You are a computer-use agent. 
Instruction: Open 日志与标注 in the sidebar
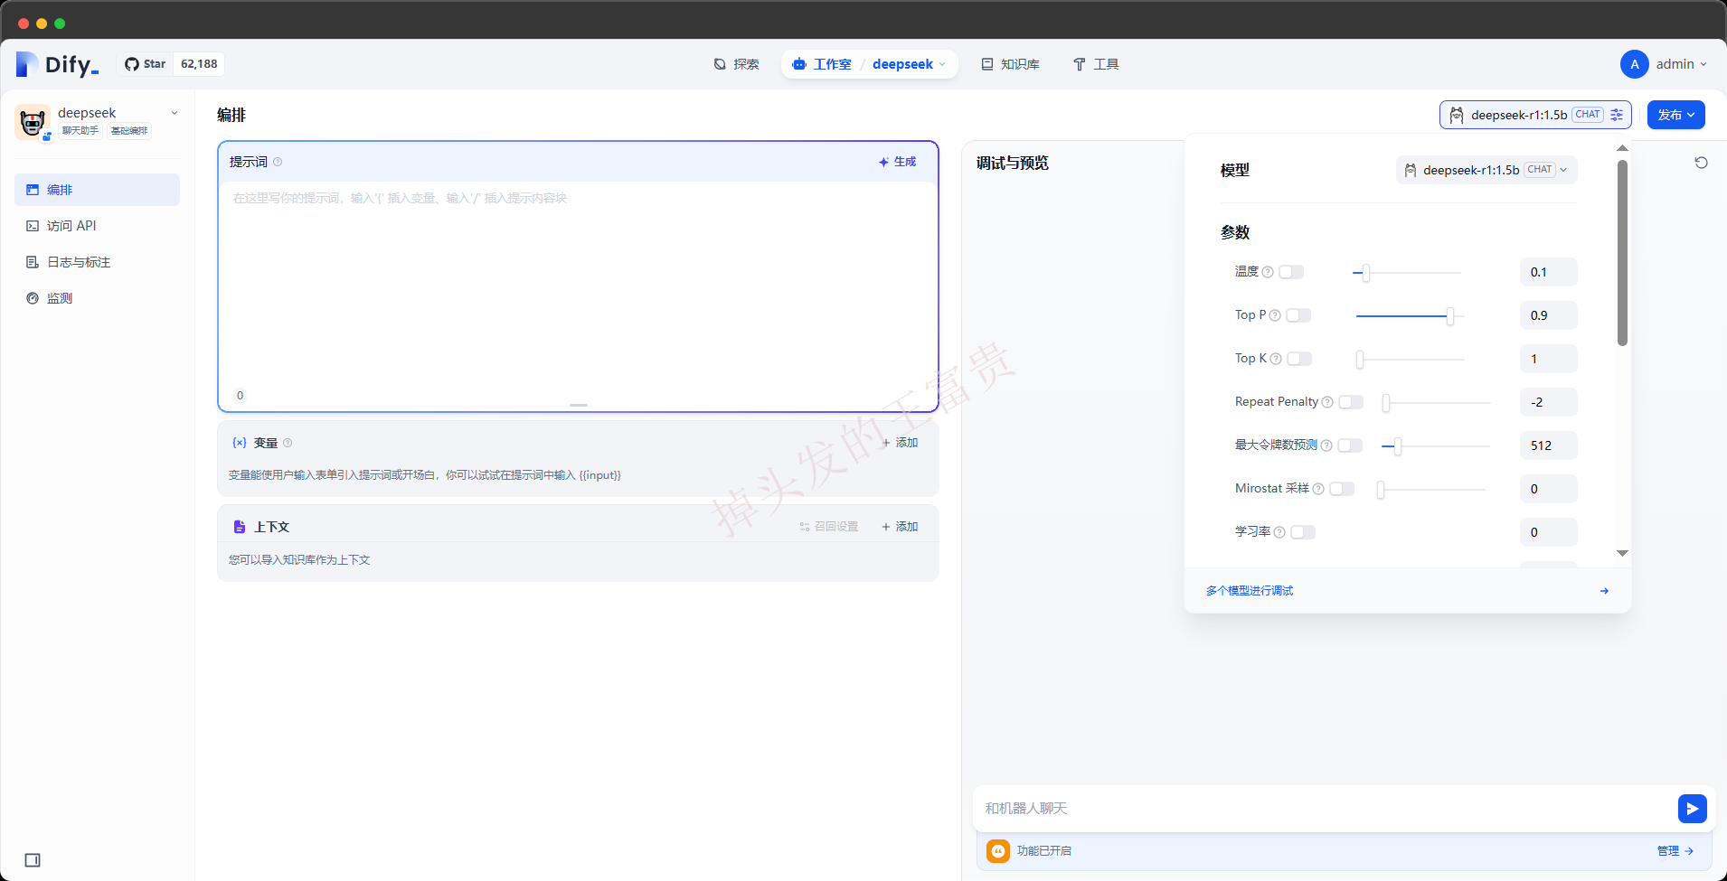97,262
